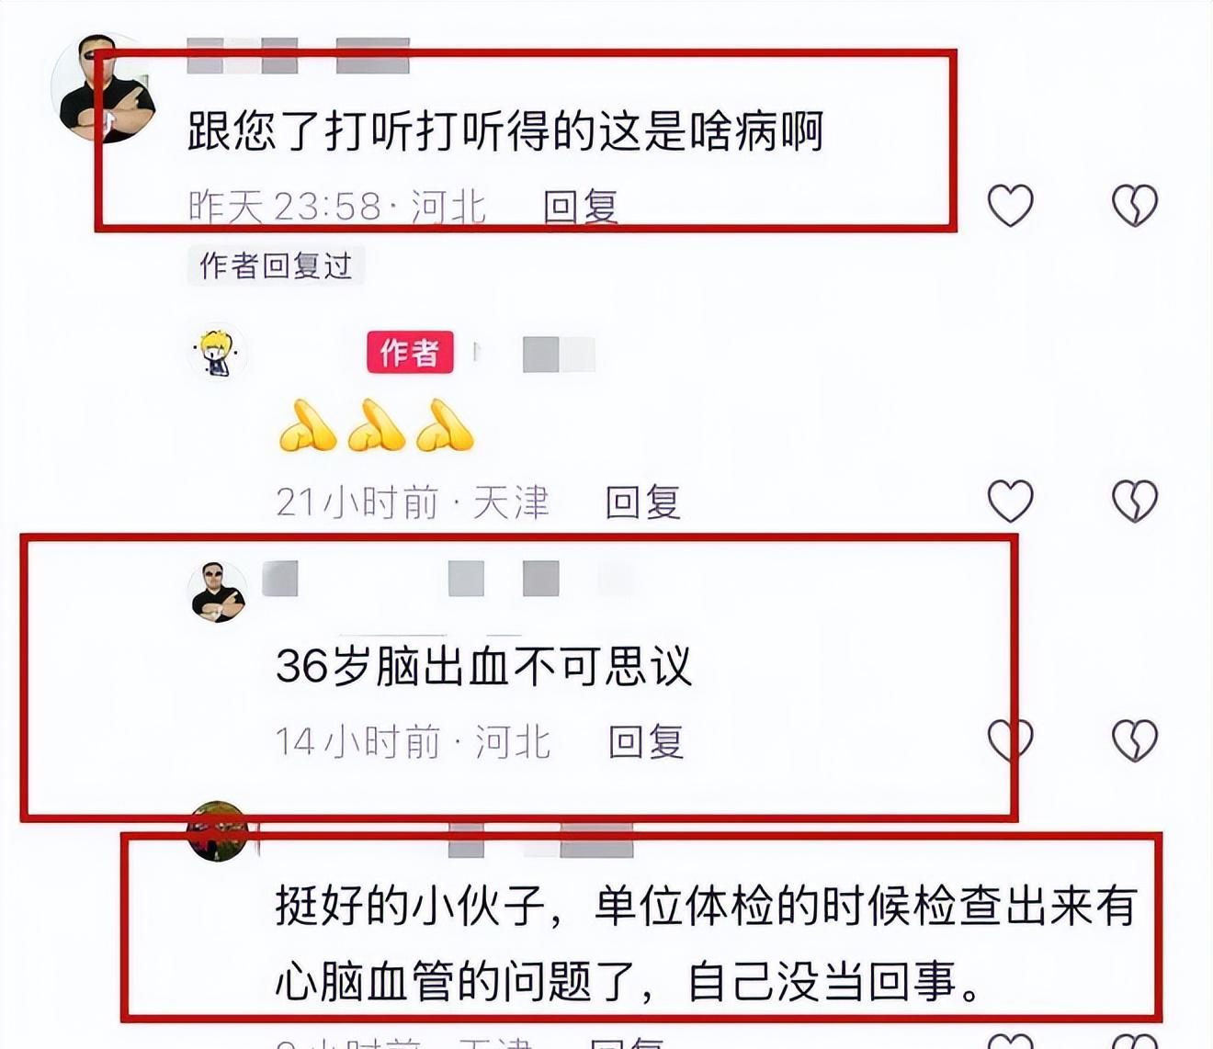Tap the 作者回复过 tag
This screenshot has height=1049, width=1213.
point(276,265)
